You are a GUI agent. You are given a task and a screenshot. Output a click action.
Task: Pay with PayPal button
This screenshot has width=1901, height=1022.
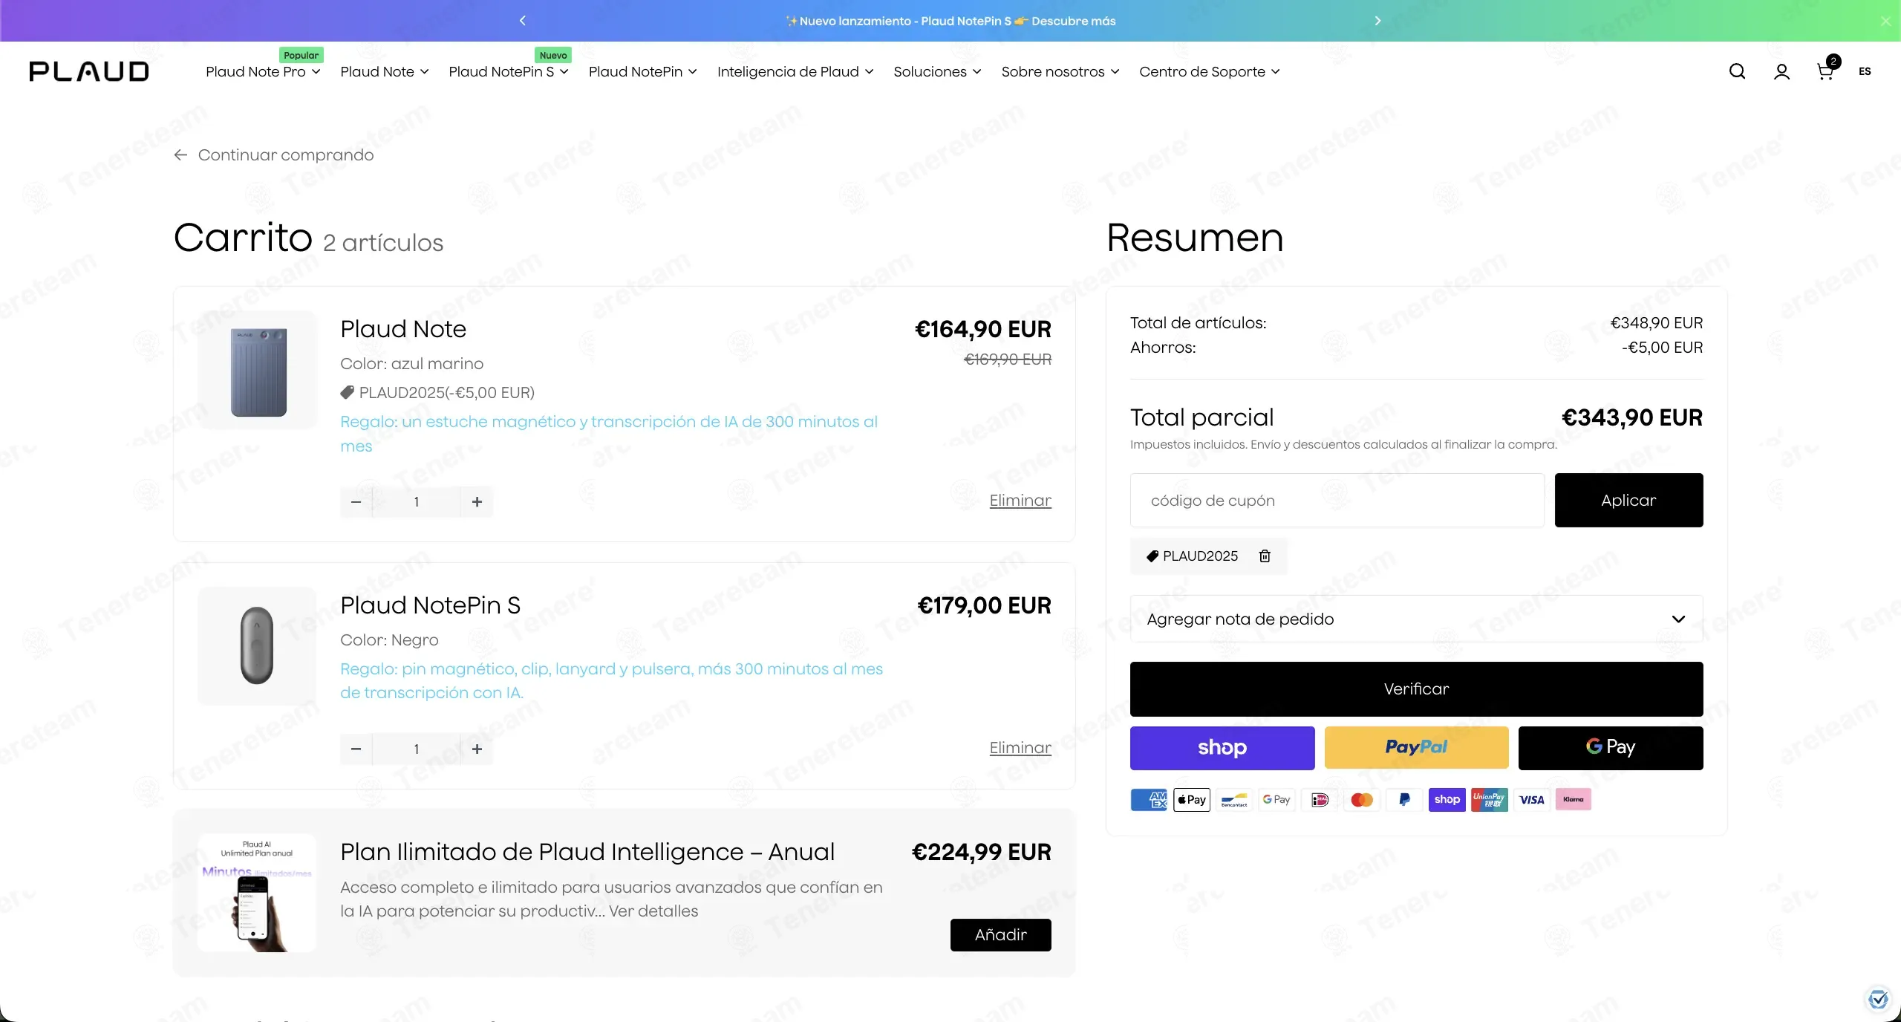click(1416, 748)
